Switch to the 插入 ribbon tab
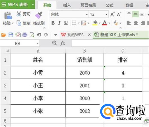Screen dimensions: 149x127 pos(67,5)
